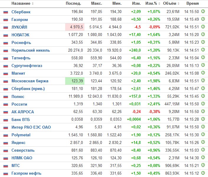The height and width of the screenshot is (177, 208).
Task: Click the Макс. column header
Action: coord(96,4)
